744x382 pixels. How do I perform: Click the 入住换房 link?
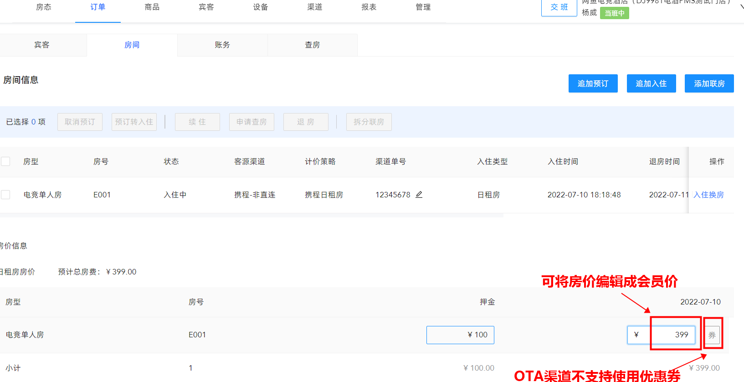708,195
